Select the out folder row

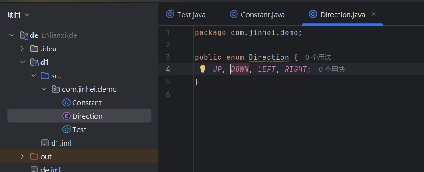pyautogui.click(x=79, y=157)
